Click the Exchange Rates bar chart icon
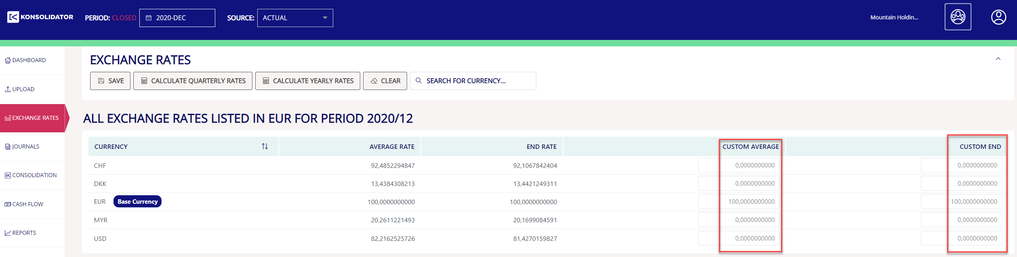The width and height of the screenshot is (1017, 257). pyautogui.click(x=8, y=118)
